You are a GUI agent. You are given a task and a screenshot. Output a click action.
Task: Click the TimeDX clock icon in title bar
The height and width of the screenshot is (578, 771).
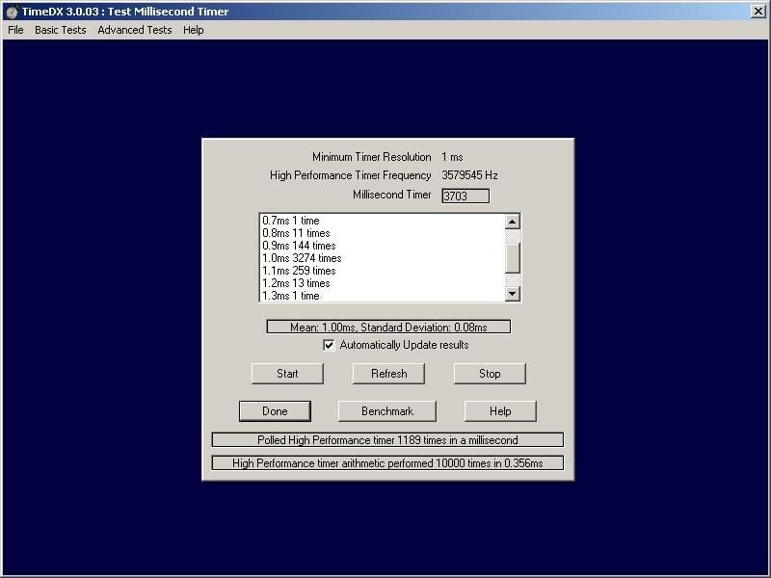point(12,12)
